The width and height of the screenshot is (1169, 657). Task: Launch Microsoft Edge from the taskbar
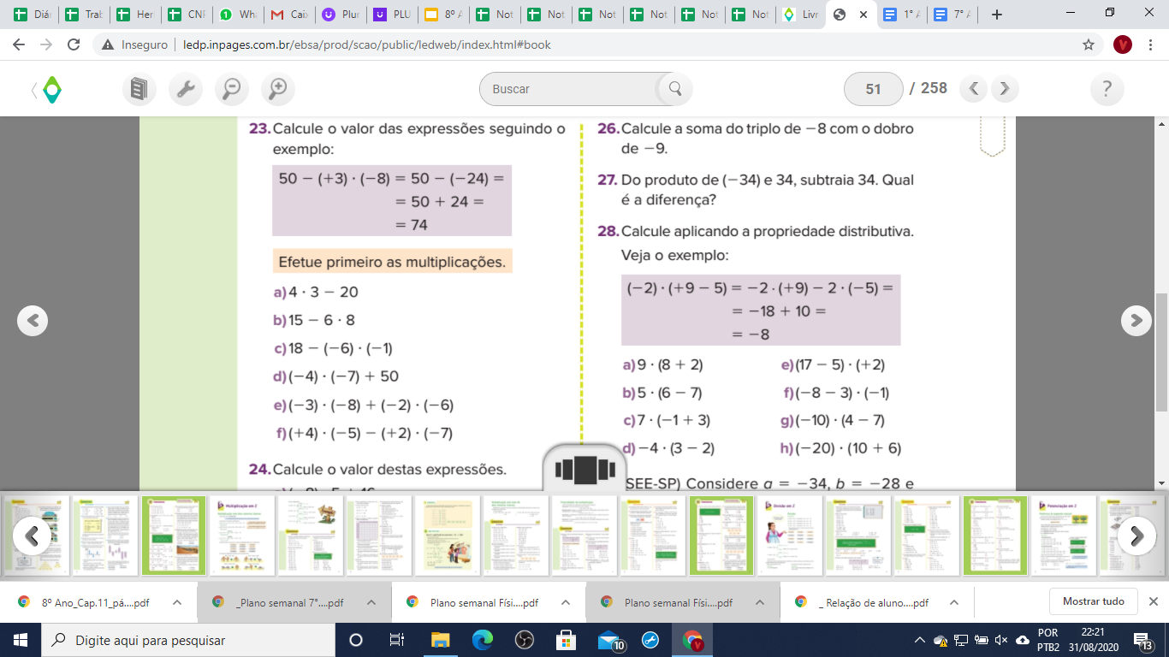pyautogui.click(x=482, y=640)
